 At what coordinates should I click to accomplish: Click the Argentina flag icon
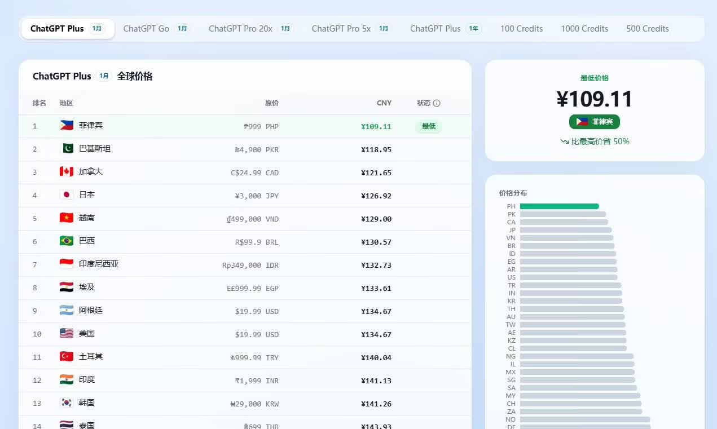[x=67, y=310]
